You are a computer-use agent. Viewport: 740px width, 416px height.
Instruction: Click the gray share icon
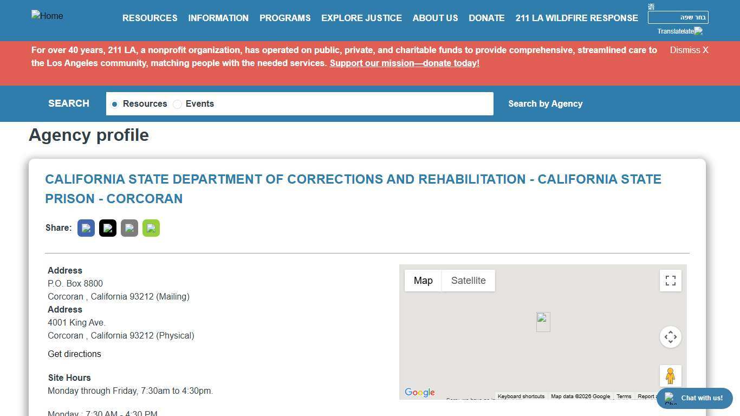click(x=129, y=228)
